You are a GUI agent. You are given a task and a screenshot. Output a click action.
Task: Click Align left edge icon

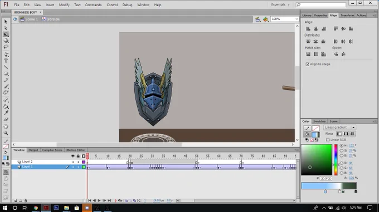coord(308,29)
